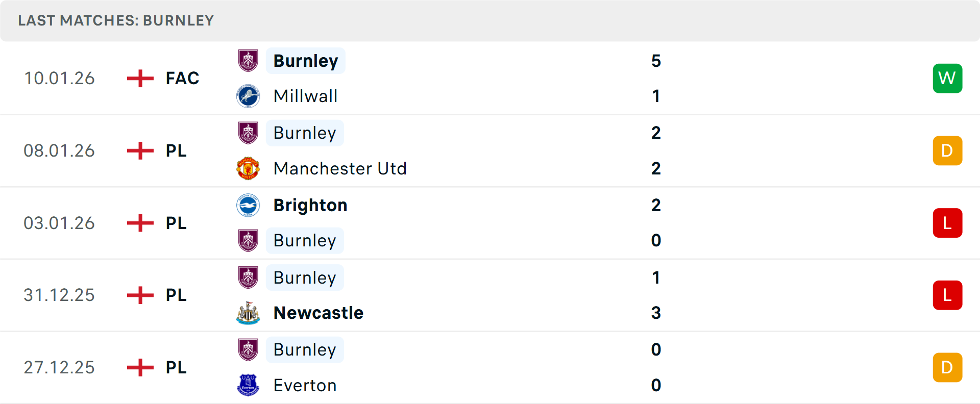Click the FAC competition label
The image size is (980, 404).
[182, 79]
